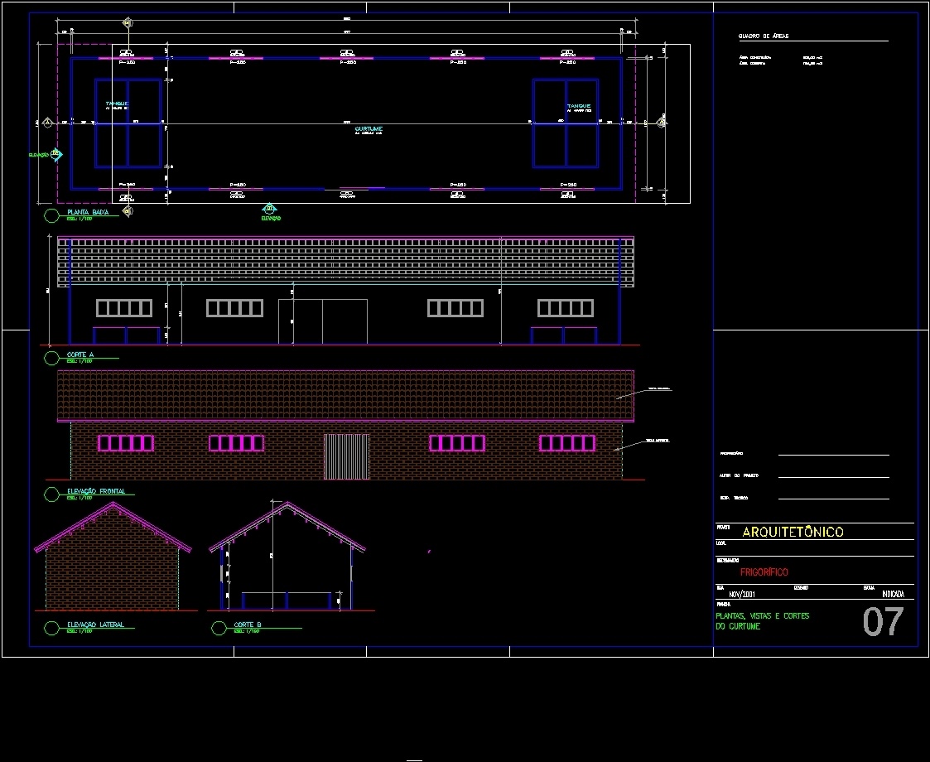Select the circle bubble next to ELEVAÇÃO FRONTAL
Screen dimensions: 930x762
click(51, 492)
